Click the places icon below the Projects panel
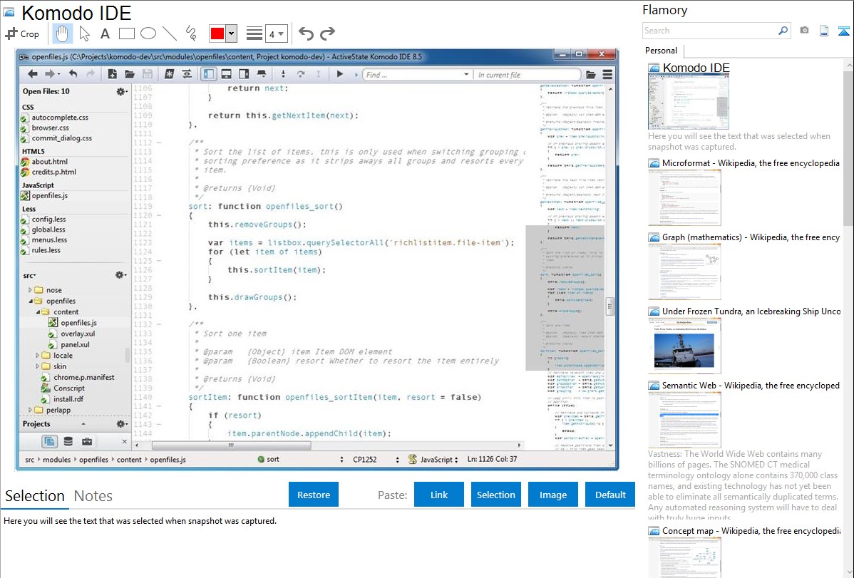Viewport: 854px width, 578px height. click(49, 441)
